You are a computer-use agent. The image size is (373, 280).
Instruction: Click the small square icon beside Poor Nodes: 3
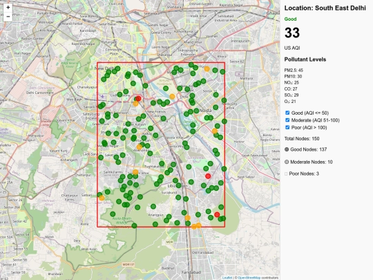click(x=286, y=174)
